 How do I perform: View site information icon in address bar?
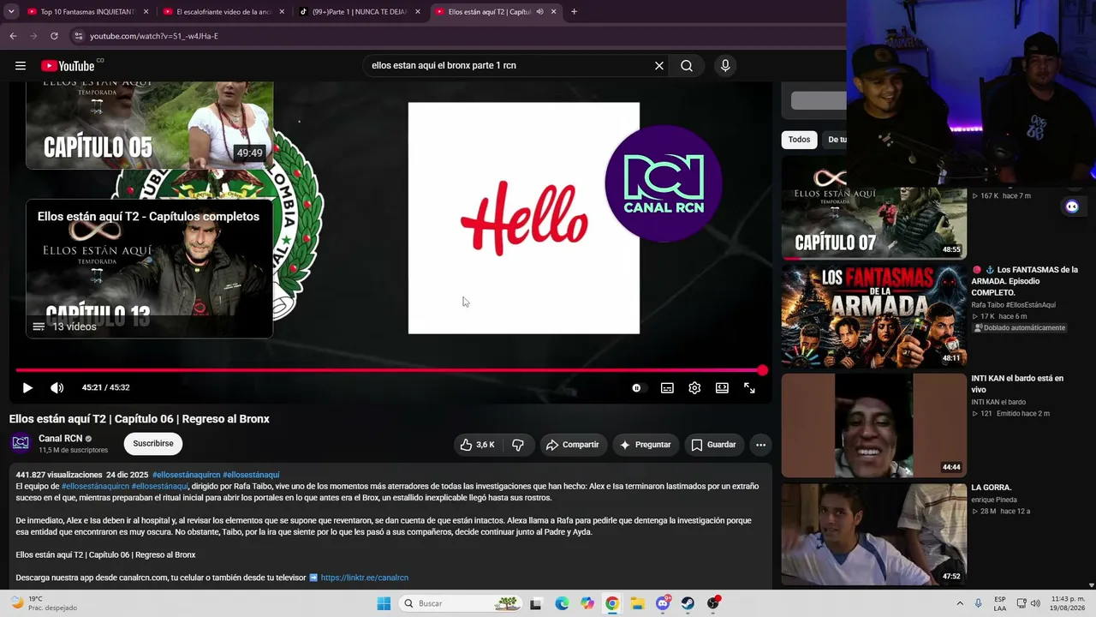click(78, 36)
